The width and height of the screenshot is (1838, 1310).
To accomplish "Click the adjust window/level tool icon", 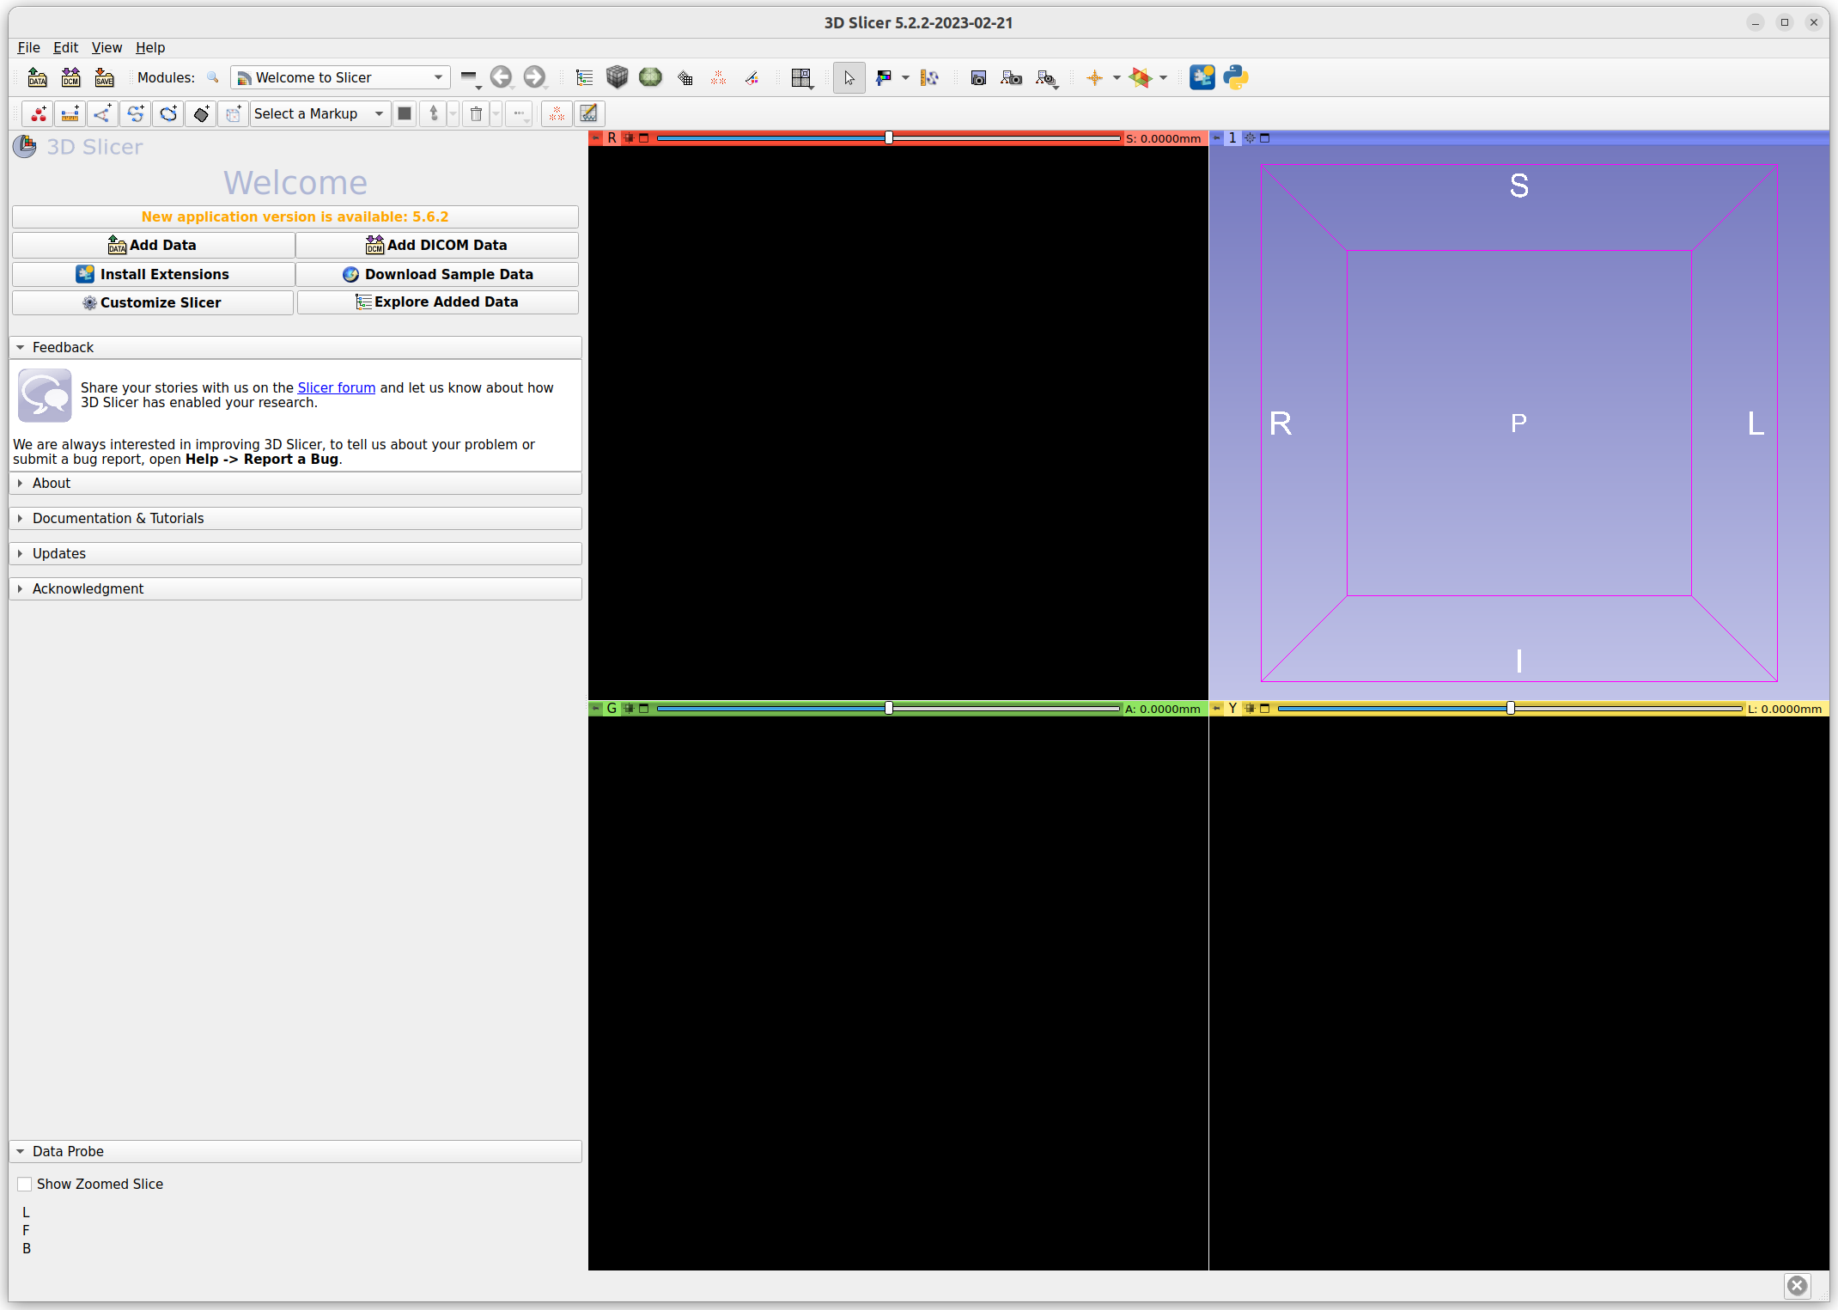I will 883,77.
